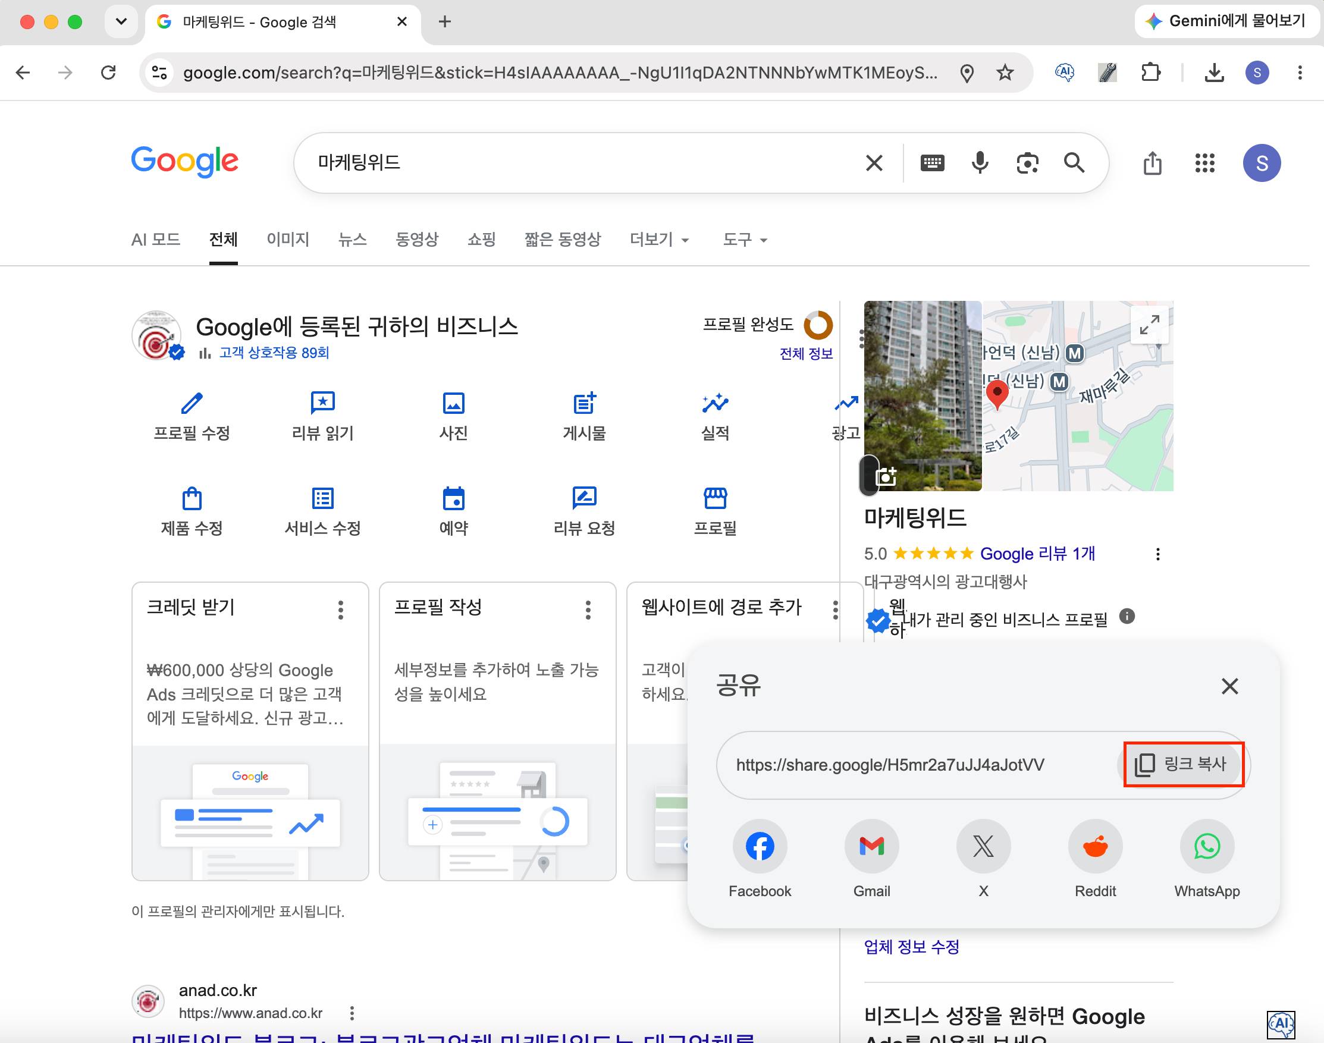Open the 리뷰 요청 icon
Screen dimensions: 1324x1043
(585, 498)
